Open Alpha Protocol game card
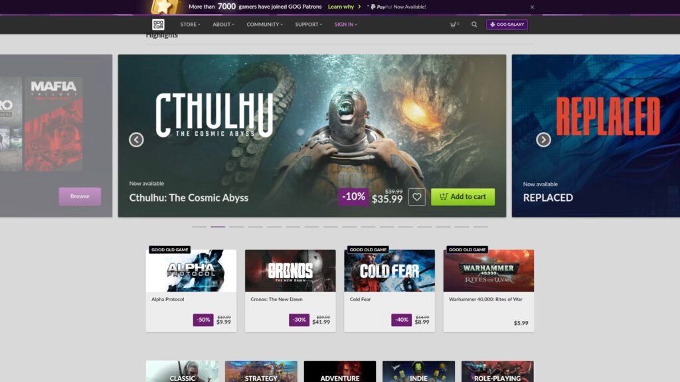Image resolution: width=680 pixels, height=382 pixels. pyautogui.click(x=191, y=290)
